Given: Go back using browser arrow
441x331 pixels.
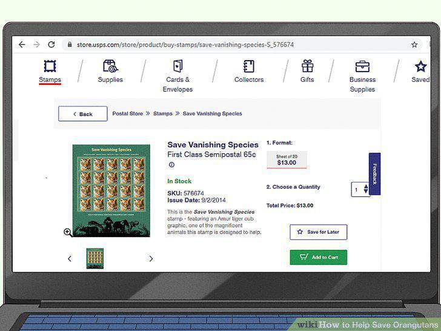Looking at the screenshot, I should click(22, 44).
